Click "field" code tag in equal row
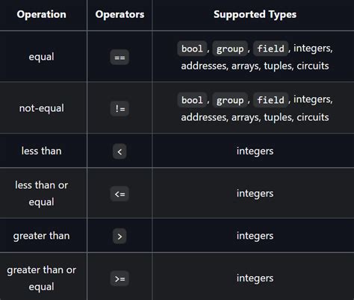The height and width of the screenshot is (300, 354). click(271, 49)
